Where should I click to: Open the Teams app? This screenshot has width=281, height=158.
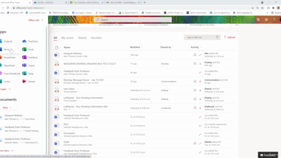(28, 65)
